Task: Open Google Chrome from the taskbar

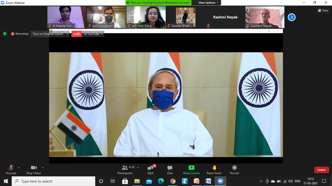Action: click(x=173, y=181)
